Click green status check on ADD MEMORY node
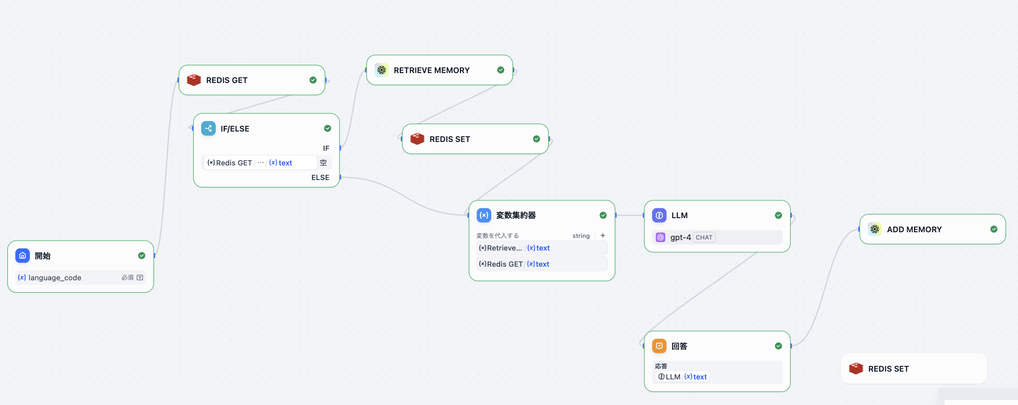1018x405 pixels. coord(993,229)
